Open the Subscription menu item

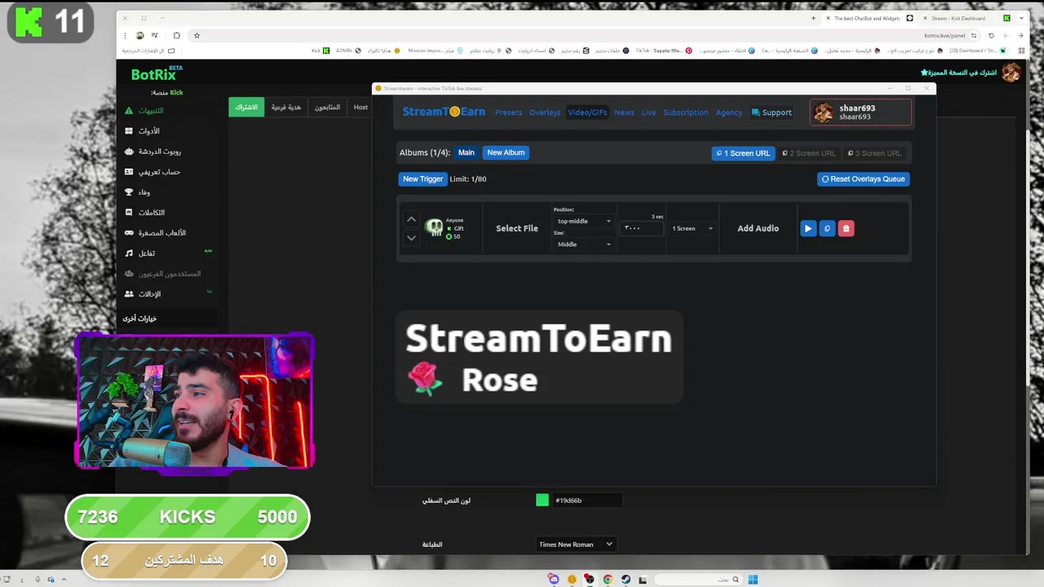coord(685,113)
